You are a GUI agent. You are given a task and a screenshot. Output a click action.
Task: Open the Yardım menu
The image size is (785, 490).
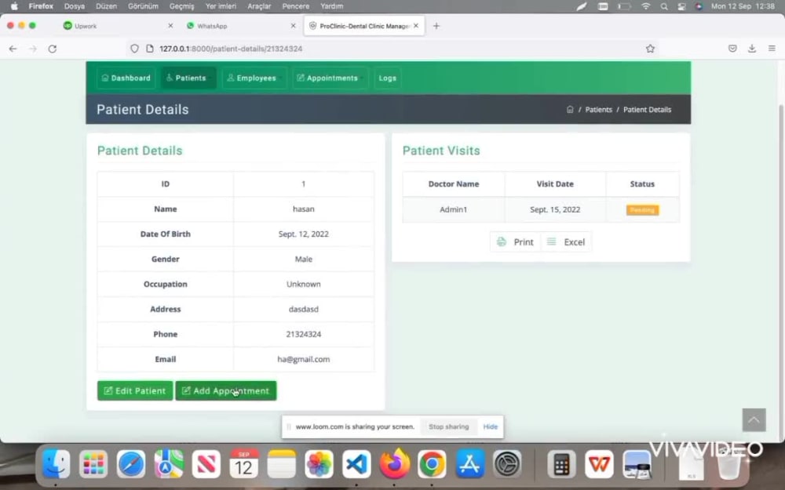331,6
